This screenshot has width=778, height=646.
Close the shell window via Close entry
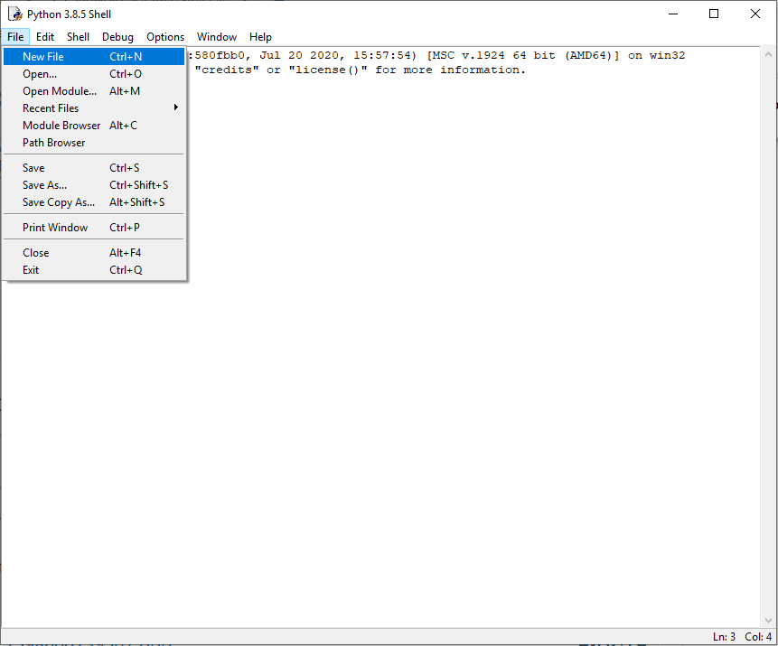36,253
